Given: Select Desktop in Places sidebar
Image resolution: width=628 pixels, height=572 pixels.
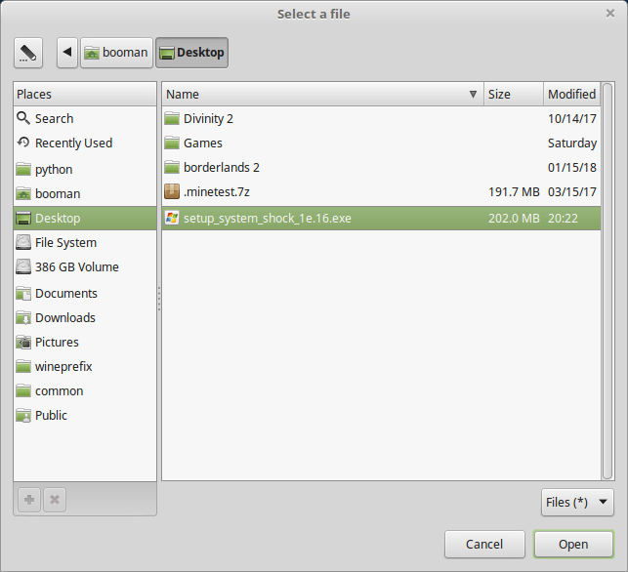Looking at the screenshot, I should click(x=85, y=218).
